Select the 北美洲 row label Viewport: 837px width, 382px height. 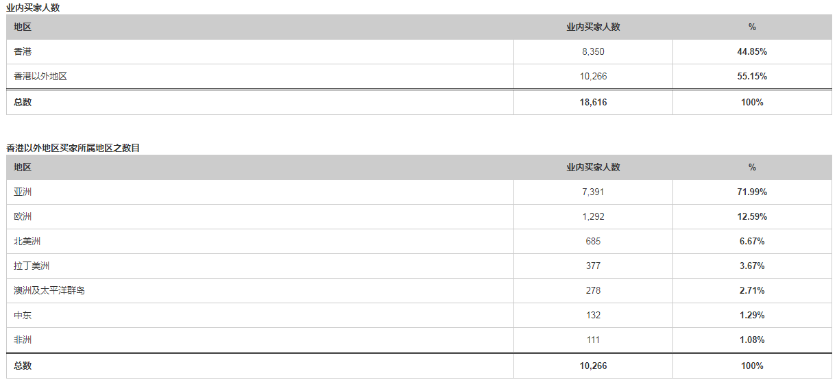[27, 242]
